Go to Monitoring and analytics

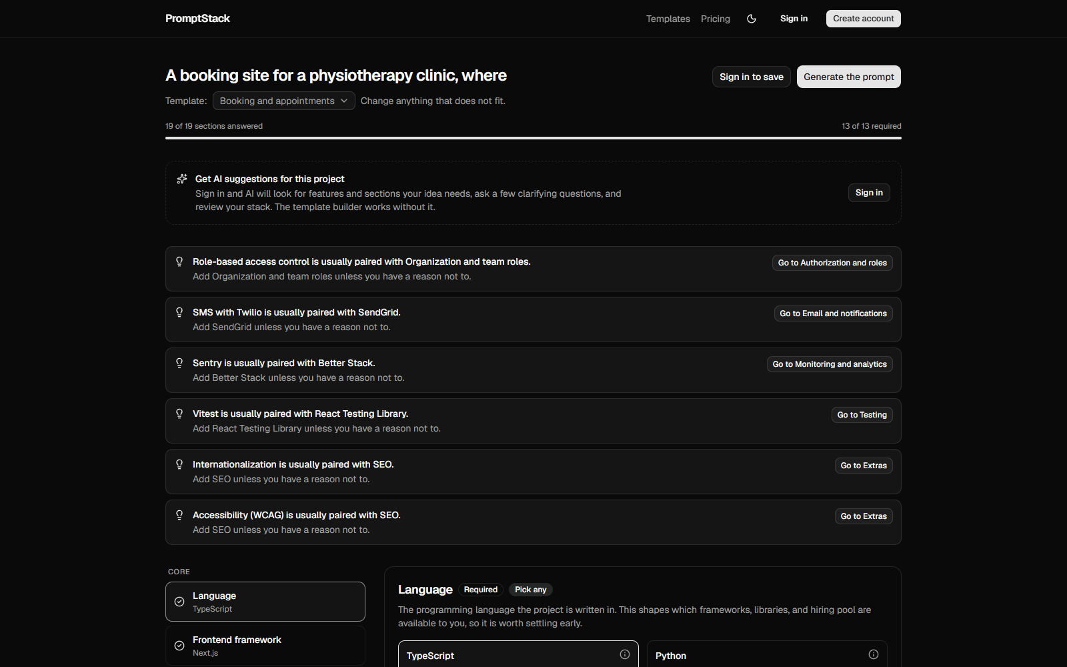[830, 364]
